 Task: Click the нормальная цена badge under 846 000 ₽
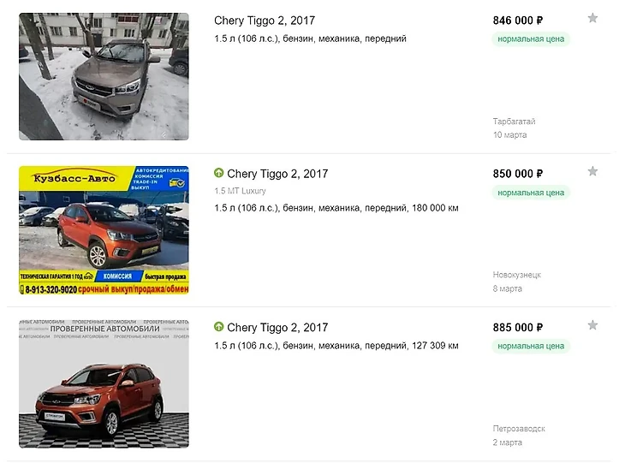coord(531,39)
